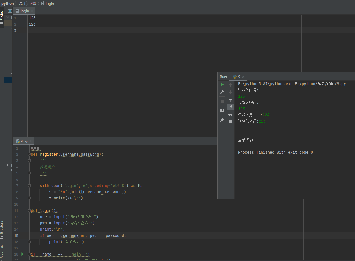The image size is (355, 261).
Task: Collapse the register function with gutter arrow
Action: pyautogui.click(x=29, y=154)
